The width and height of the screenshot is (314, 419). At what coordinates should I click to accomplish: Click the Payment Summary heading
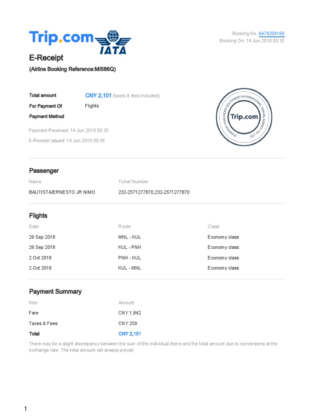(x=55, y=292)
